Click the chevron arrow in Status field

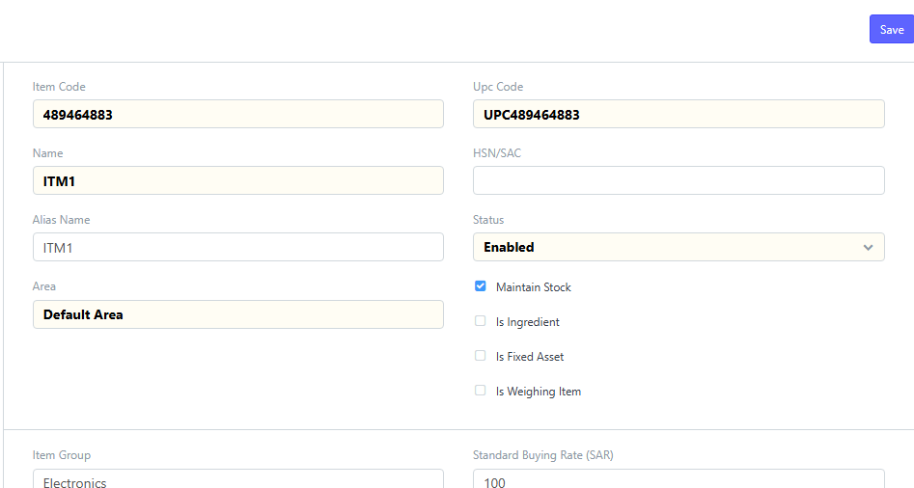coord(868,248)
